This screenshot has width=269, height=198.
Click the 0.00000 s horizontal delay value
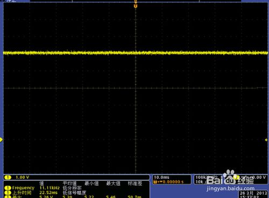[173, 182]
